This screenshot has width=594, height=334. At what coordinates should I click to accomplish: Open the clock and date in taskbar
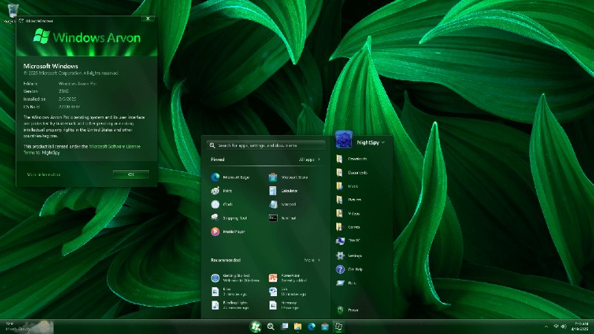tap(581, 327)
